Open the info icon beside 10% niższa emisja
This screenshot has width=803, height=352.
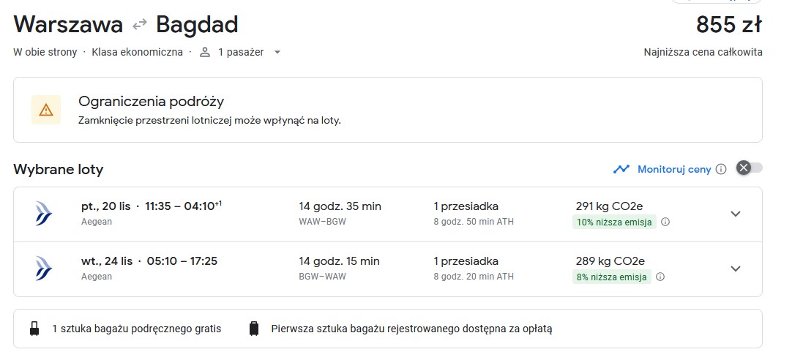pos(665,222)
